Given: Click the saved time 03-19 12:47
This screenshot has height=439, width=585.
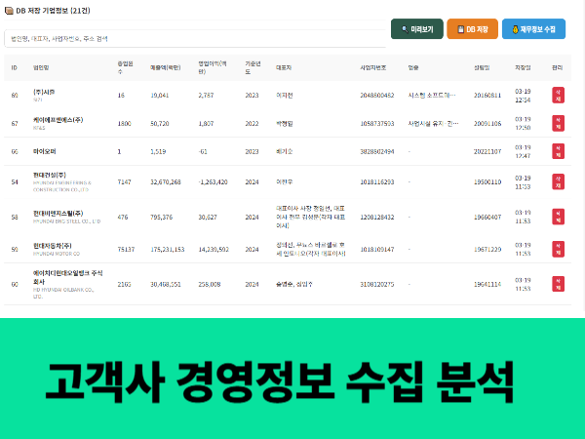Looking at the screenshot, I should pos(523,151).
